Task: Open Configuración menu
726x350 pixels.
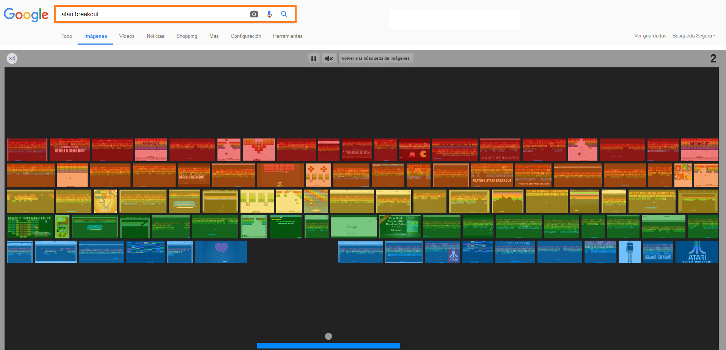Action: [x=246, y=36]
